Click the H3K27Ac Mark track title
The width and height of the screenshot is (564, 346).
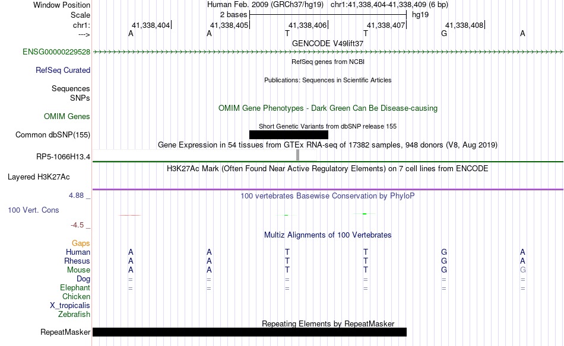click(328, 169)
